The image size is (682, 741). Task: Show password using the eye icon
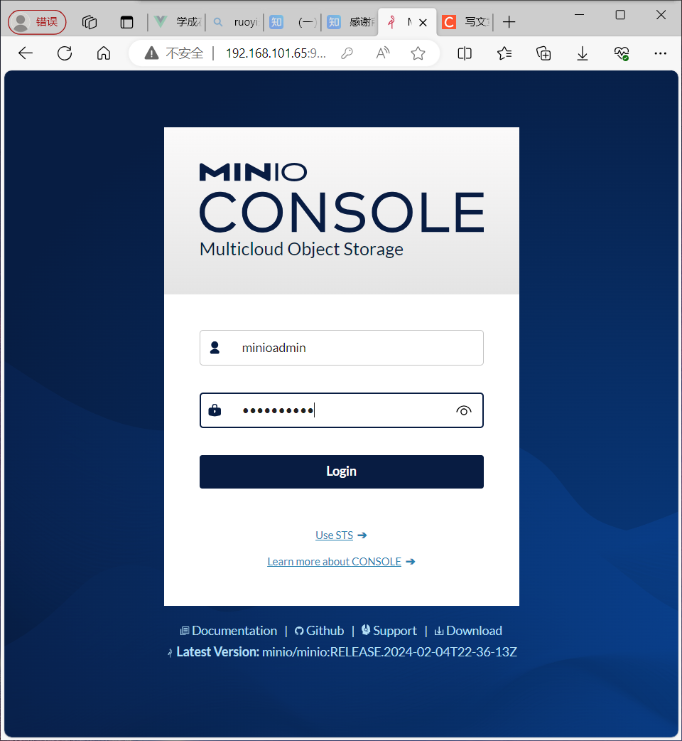(463, 410)
